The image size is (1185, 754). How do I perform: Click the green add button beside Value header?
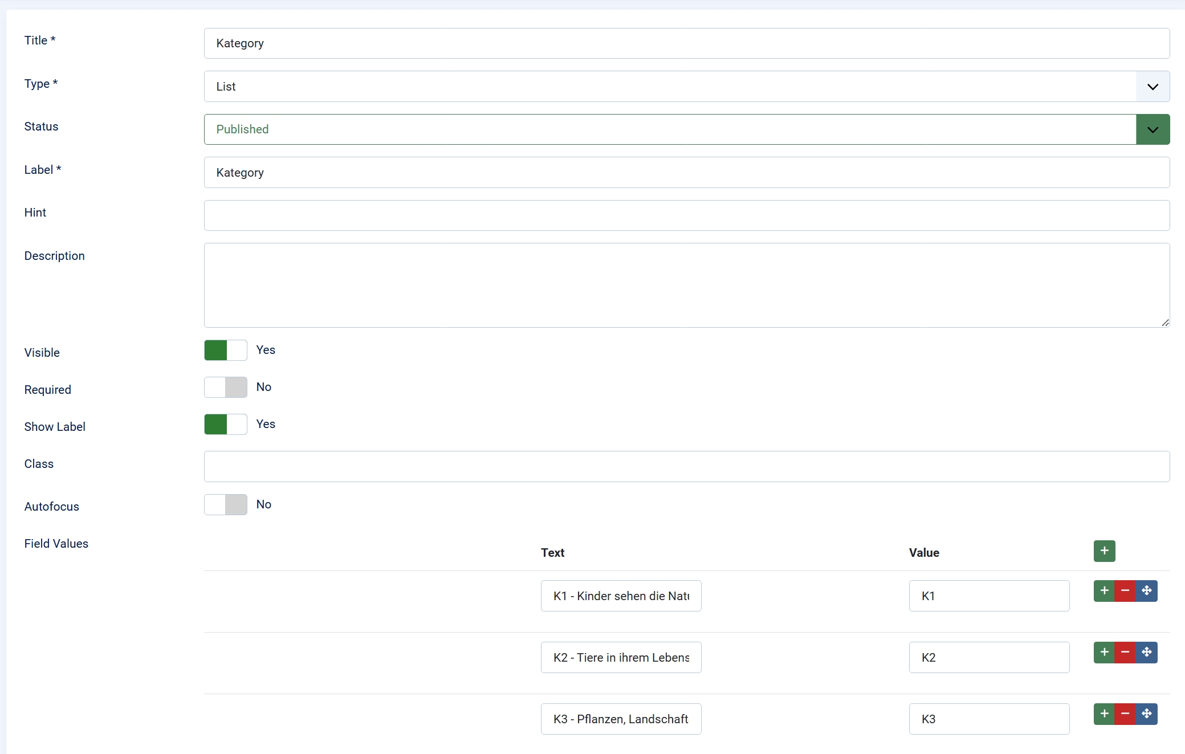(x=1104, y=551)
